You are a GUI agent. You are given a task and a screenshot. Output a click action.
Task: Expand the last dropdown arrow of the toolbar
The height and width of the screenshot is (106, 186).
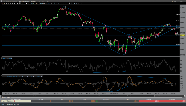pos(81,3)
